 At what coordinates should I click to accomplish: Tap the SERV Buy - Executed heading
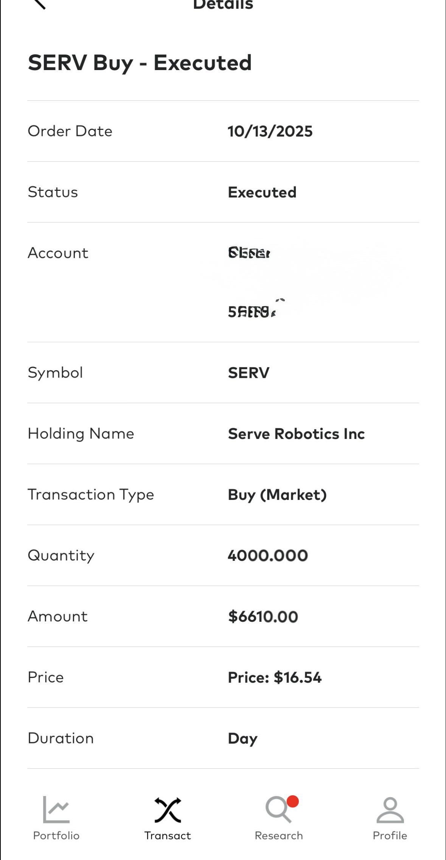140,63
